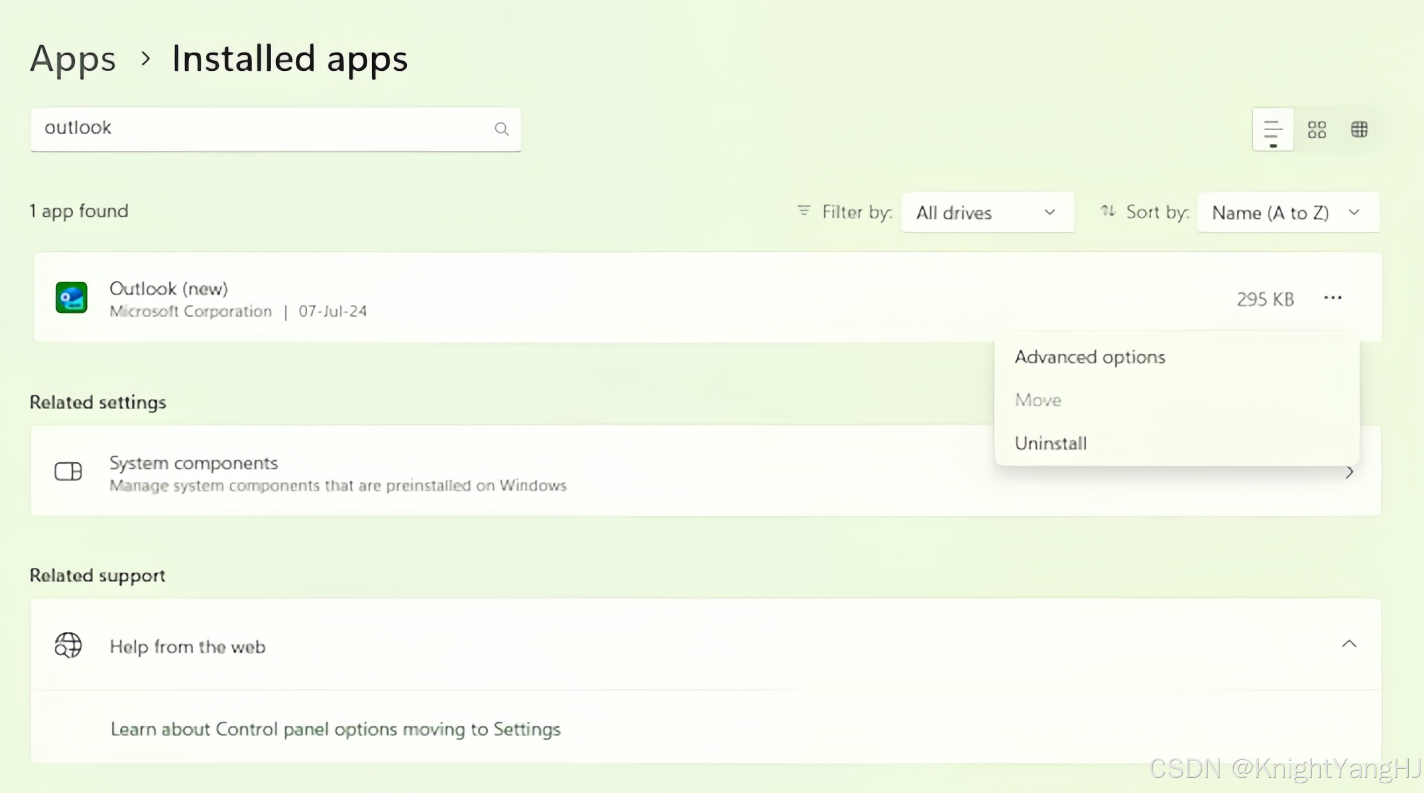Screen dimensions: 1424x793
Task: Open the All drives filter dropdown
Action: click(x=987, y=213)
